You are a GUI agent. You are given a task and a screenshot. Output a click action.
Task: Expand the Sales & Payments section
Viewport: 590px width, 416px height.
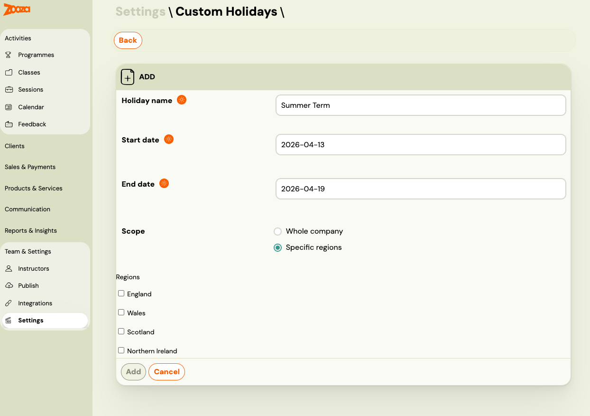[30, 167]
